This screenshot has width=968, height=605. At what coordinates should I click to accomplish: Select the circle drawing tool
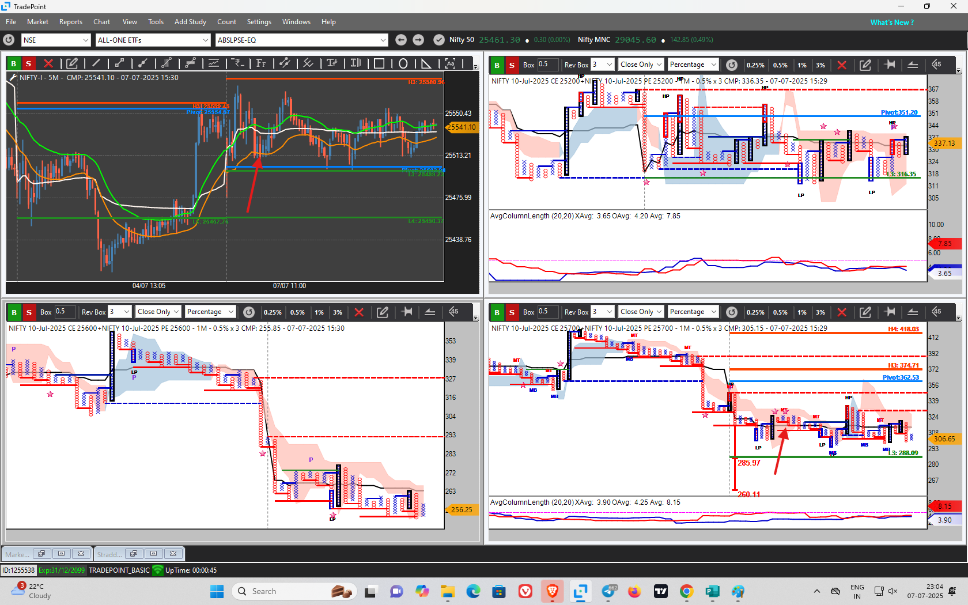(x=403, y=63)
